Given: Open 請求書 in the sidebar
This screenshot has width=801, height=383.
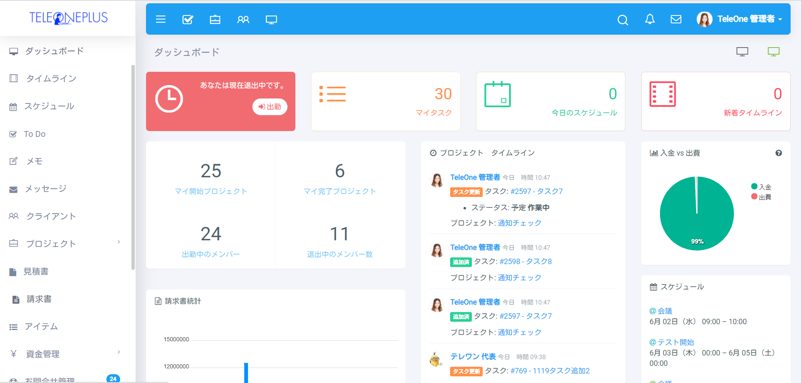Looking at the screenshot, I should [x=39, y=299].
